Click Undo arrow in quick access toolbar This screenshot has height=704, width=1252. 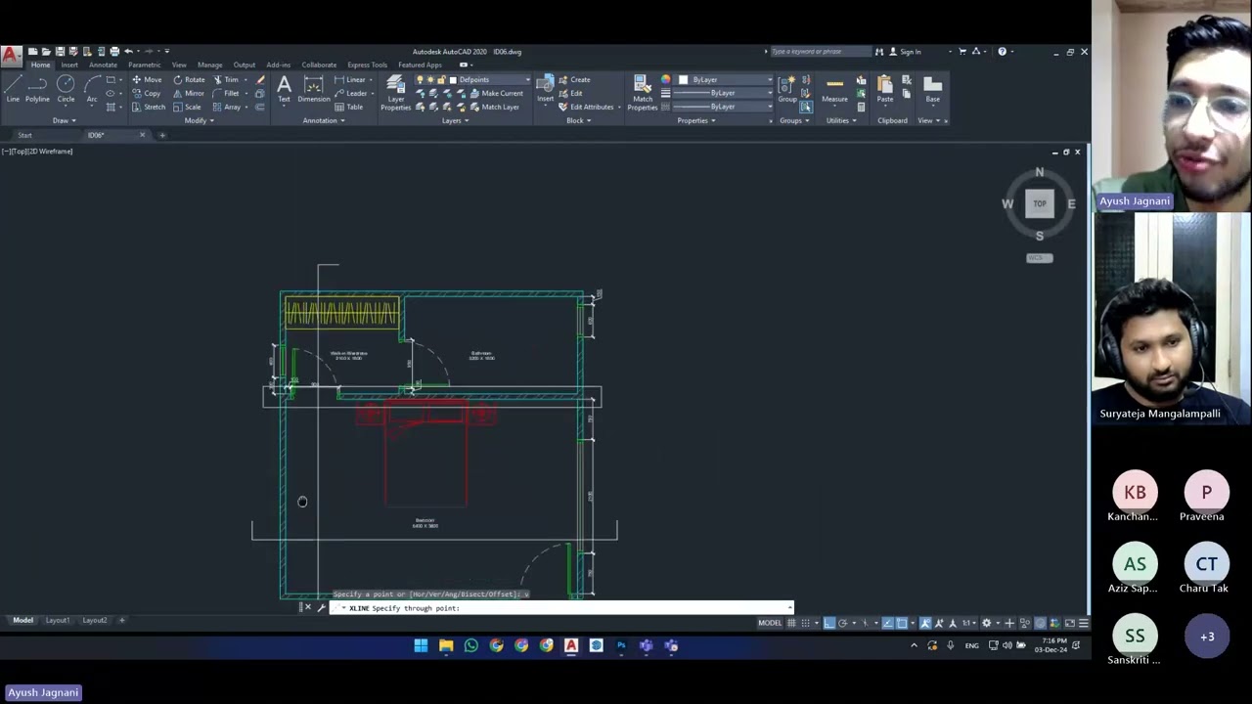(128, 51)
